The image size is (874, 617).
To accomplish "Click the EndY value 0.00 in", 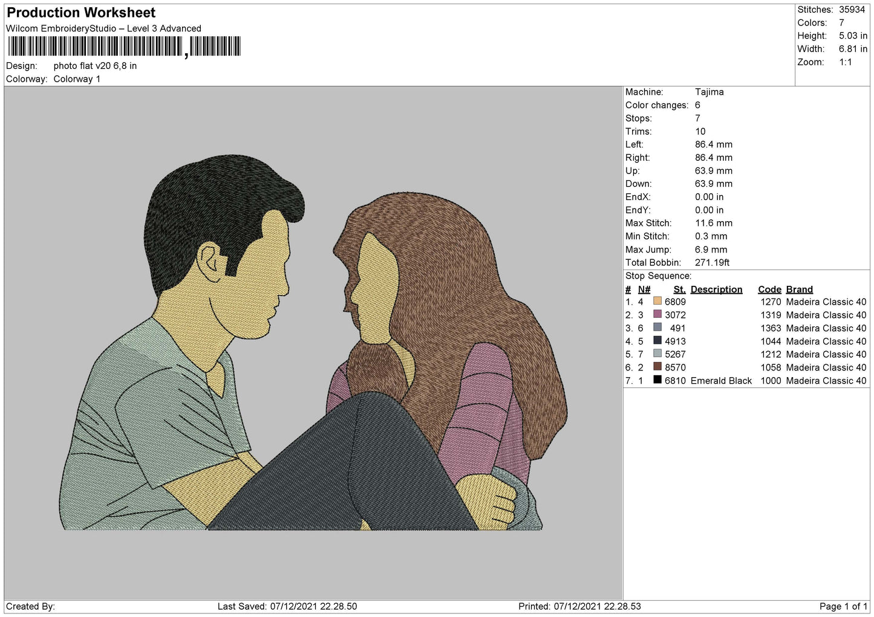I will click(709, 210).
